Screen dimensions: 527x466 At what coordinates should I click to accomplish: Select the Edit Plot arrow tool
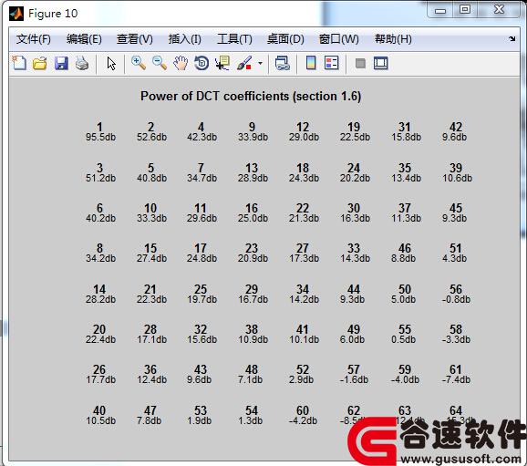pyautogui.click(x=111, y=63)
